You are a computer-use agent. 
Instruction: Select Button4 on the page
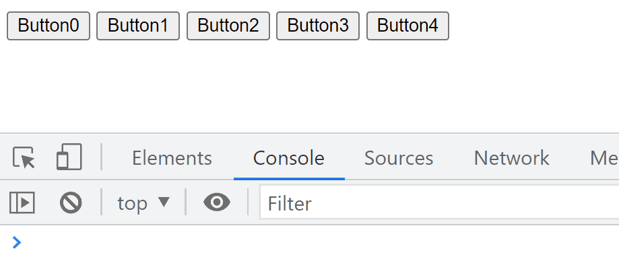408,26
